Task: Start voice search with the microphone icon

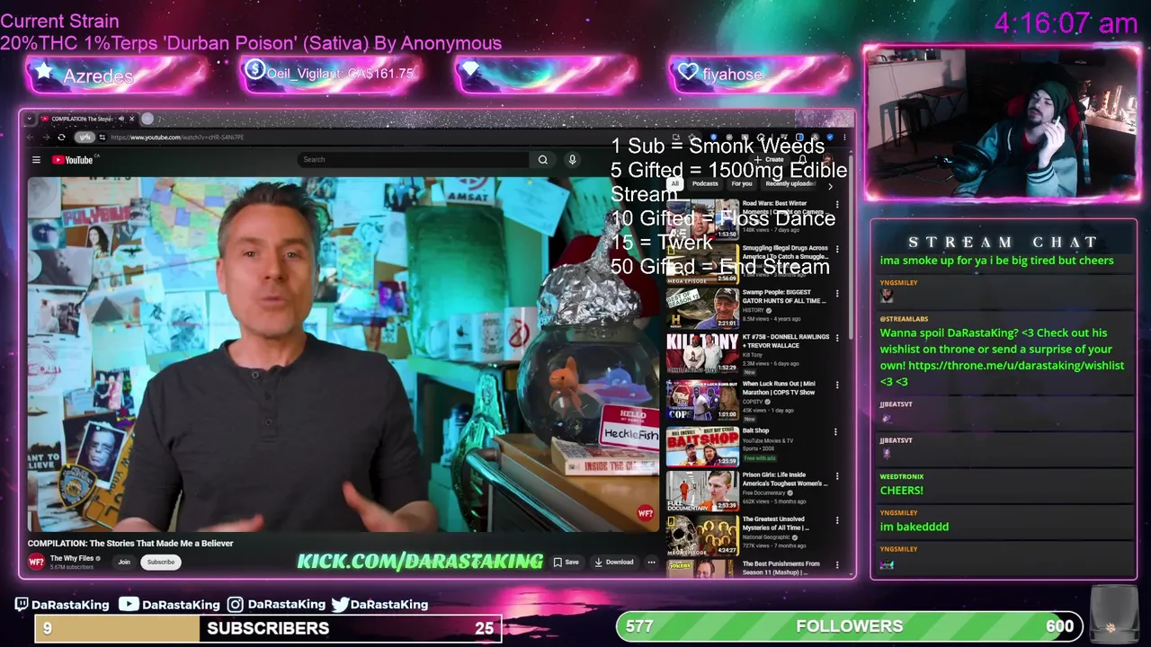Action: [x=572, y=160]
